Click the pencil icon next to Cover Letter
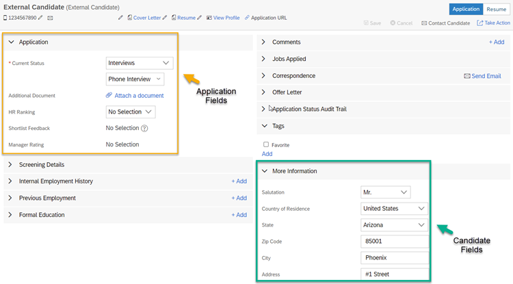The width and height of the screenshot is (513, 284). tap(165, 18)
